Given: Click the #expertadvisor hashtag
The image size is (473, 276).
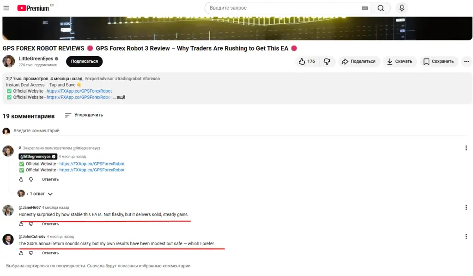Looking at the screenshot, I should coord(99,78).
